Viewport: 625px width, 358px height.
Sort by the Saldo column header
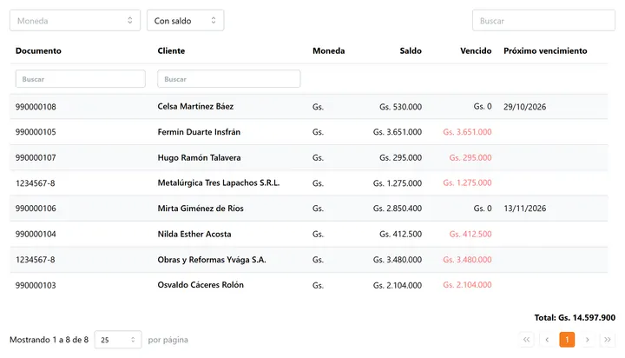(x=411, y=50)
